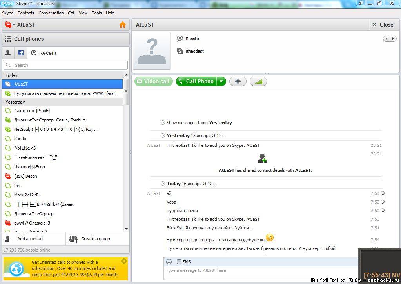The height and width of the screenshot is (284, 401).
Task: Select contact Rin
Action: (62, 186)
